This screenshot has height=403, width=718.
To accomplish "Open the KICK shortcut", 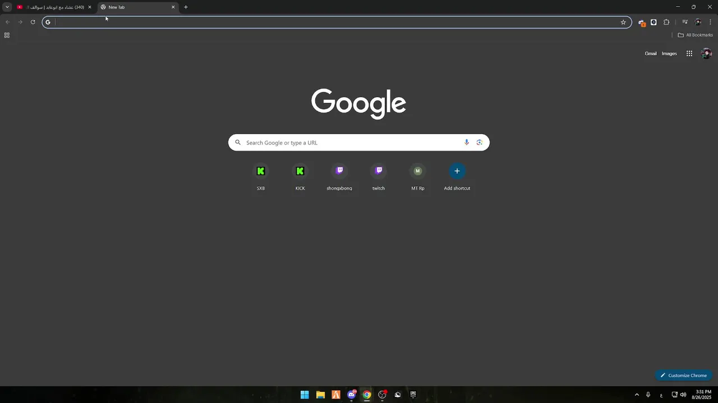I will tap(300, 177).
